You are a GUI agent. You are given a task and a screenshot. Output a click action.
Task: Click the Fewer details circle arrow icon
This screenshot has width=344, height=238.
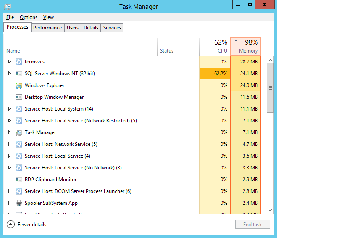pos(11,225)
